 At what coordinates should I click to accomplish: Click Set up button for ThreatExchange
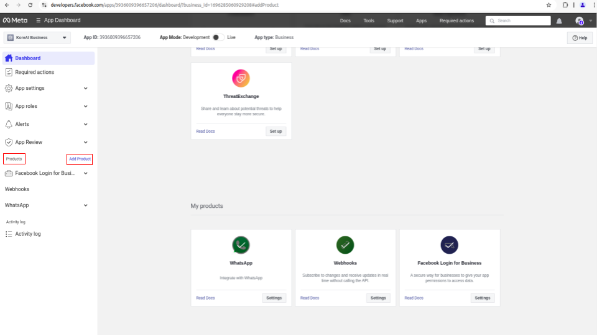[275, 131]
